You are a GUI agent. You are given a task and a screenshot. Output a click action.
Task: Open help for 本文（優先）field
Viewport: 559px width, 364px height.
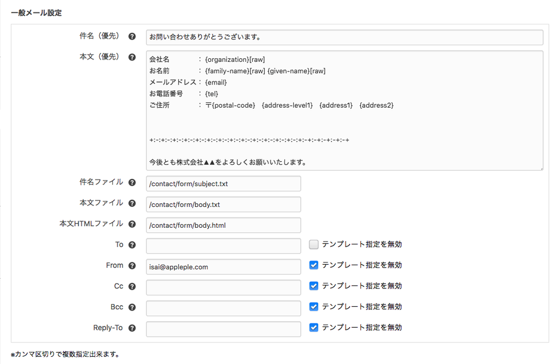[x=132, y=57]
